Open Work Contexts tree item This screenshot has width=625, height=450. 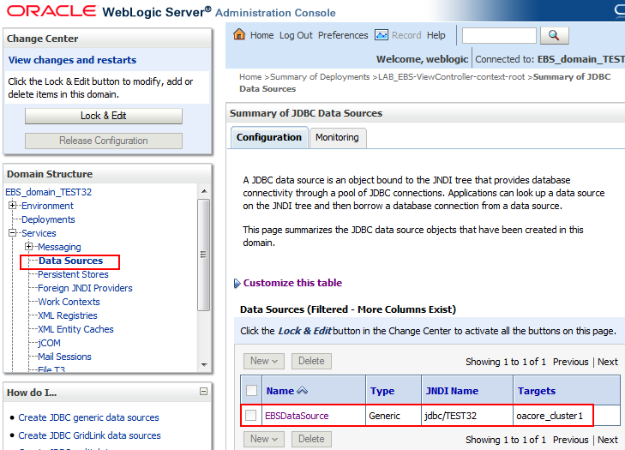69,302
